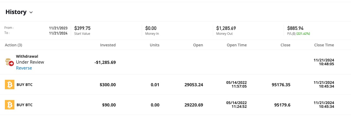This screenshot has width=351, height=117.
Task: Click the Withdrawal Under Review entry
Action: (x=30, y=59)
